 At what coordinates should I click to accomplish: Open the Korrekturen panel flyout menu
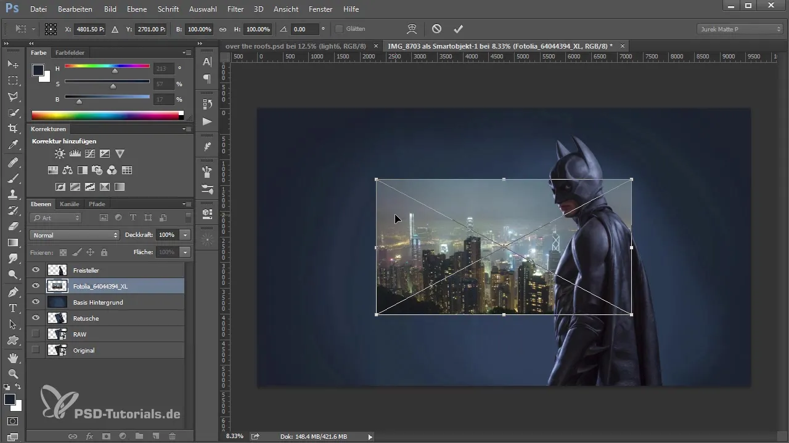(x=187, y=129)
